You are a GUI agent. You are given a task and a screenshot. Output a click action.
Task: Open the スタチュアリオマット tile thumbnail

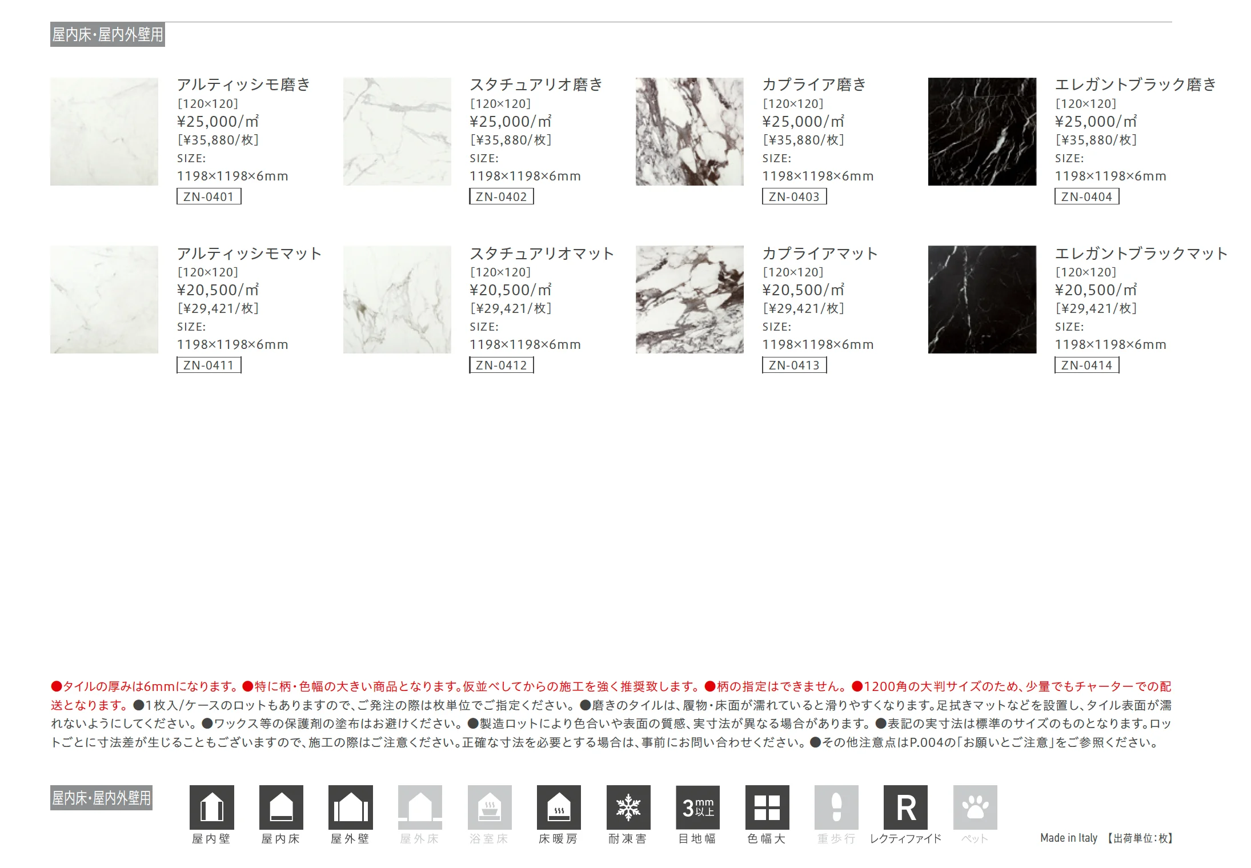pyautogui.click(x=397, y=299)
